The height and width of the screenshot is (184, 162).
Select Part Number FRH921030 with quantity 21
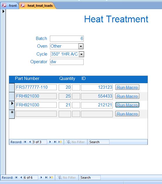[x=36, y=105]
